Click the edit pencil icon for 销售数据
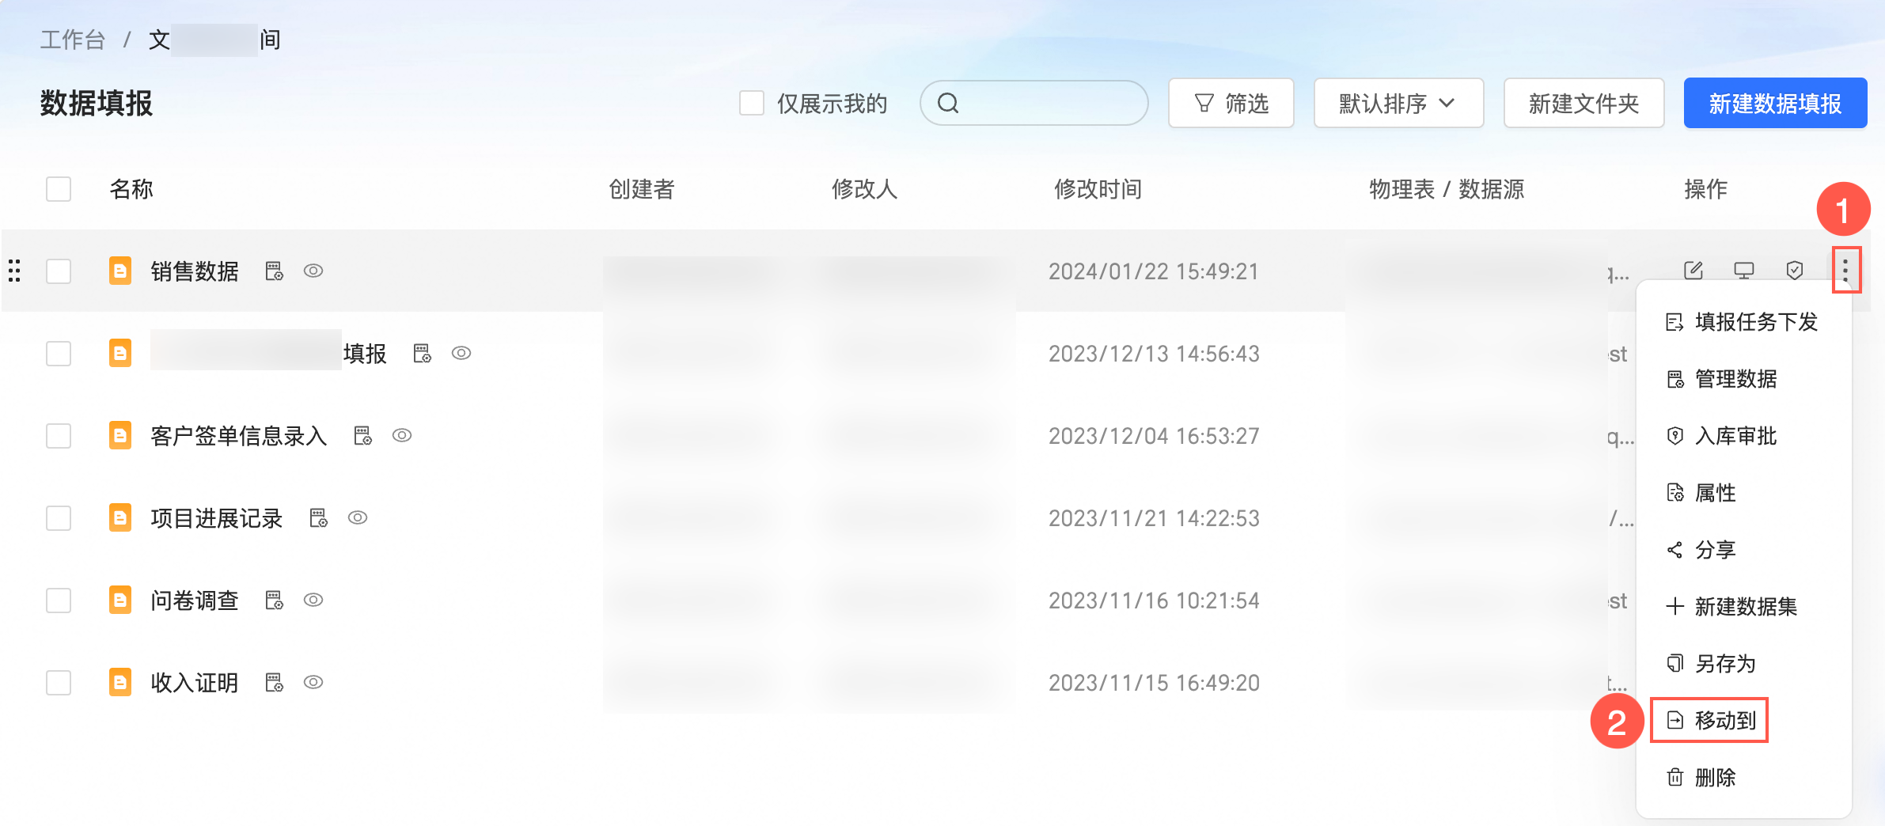1885x826 pixels. point(1693,271)
